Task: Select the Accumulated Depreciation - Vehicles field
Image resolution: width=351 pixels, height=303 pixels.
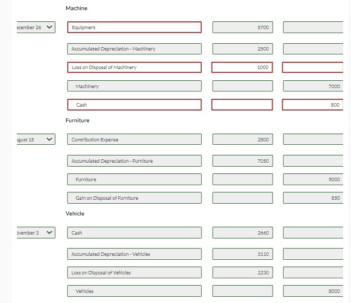Action: [135, 254]
